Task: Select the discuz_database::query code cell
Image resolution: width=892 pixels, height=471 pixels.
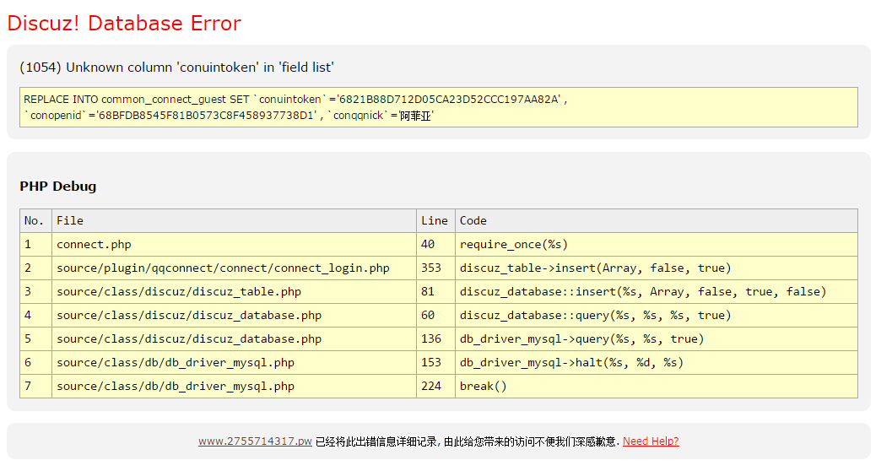Action: click(657, 315)
